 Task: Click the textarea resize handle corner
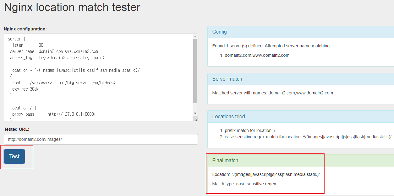[196, 119]
